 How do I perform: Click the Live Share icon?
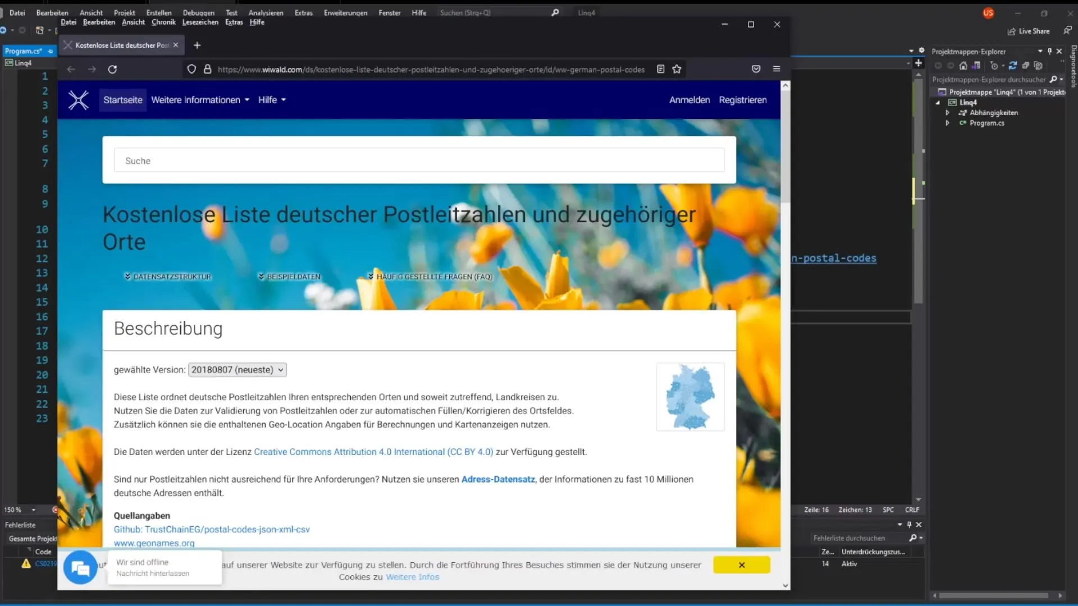[x=1011, y=31]
